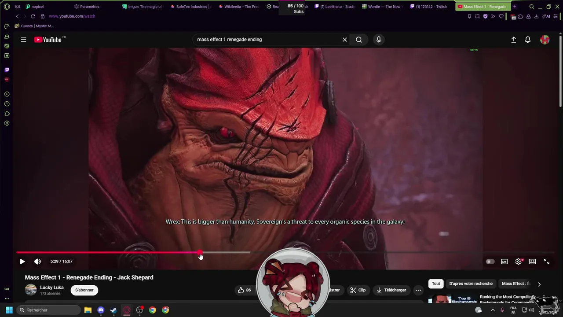
Task: Select the Mass Effect filter chip
Action: click(x=515, y=284)
